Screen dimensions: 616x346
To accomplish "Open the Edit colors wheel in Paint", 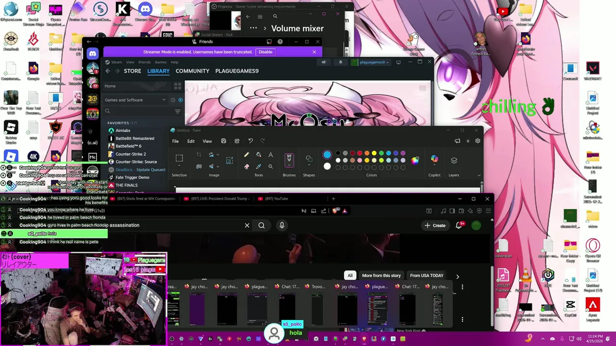I will pyautogui.click(x=415, y=161).
